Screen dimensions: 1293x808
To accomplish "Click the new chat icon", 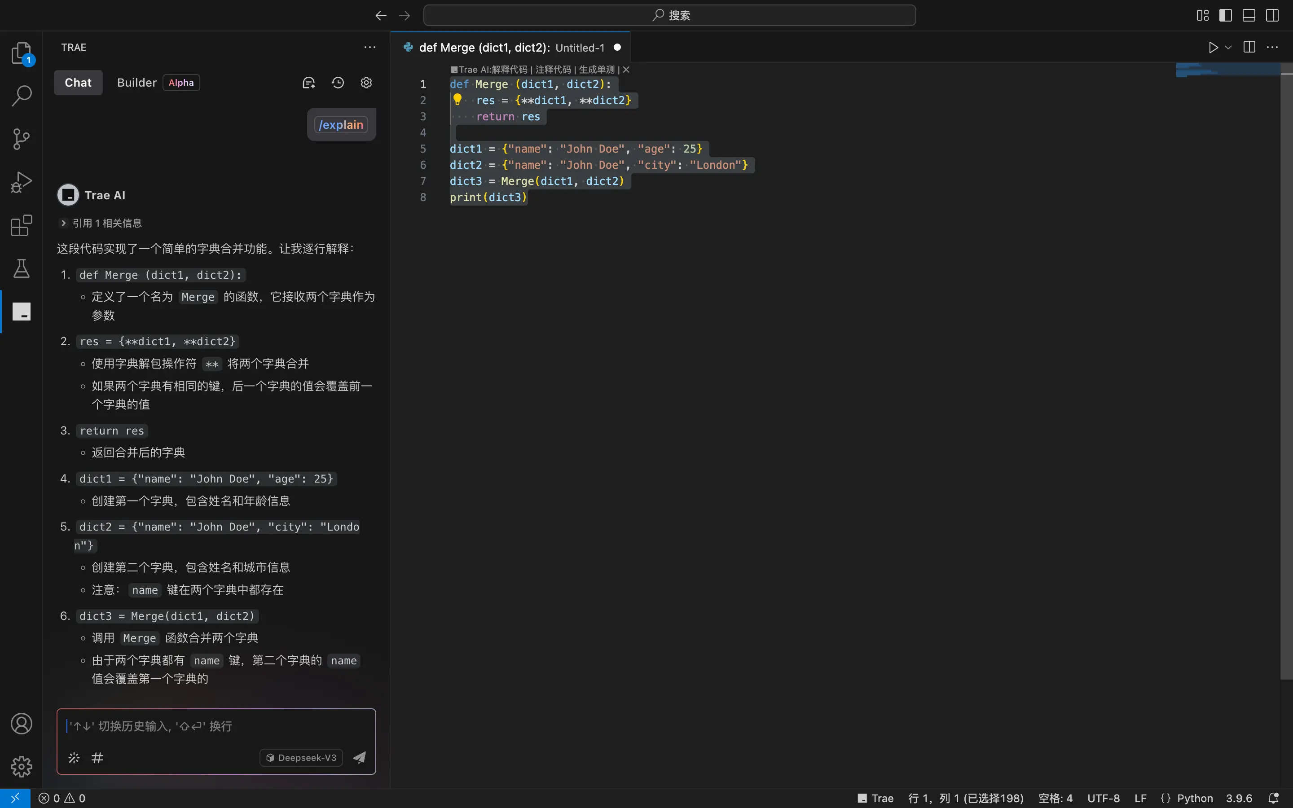I will click(309, 83).
